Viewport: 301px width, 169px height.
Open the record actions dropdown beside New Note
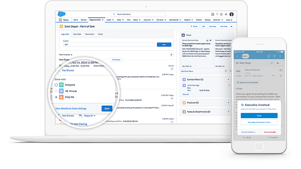coord(232,26)
